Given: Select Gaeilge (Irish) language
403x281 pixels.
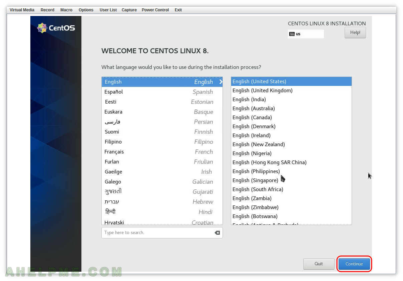Looking at the screenshot, I should pyautogui.click(x=162, y=172).
